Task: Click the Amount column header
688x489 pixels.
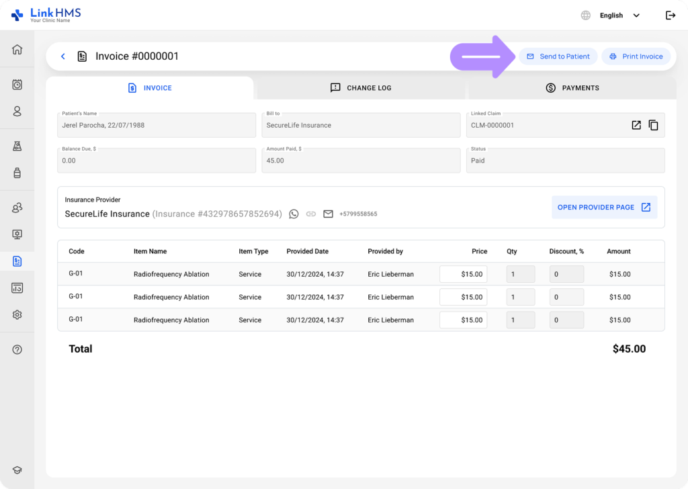Action: click(x=619, y=251)
